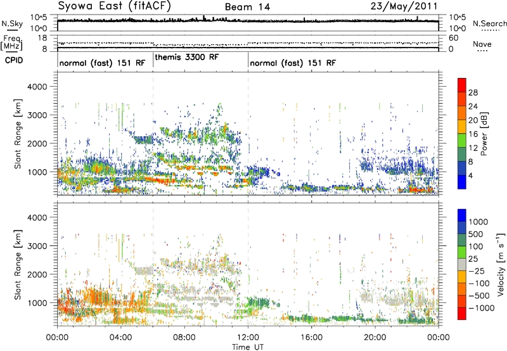Click the "-25" label on Velocity color bar
The width and height of the screenshot is (507, 351).
[477, 271]
